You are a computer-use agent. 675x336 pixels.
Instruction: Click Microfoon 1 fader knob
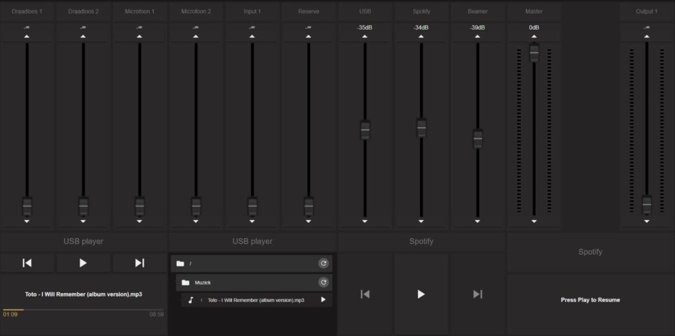pyautogui.click(x=140, y=206)
